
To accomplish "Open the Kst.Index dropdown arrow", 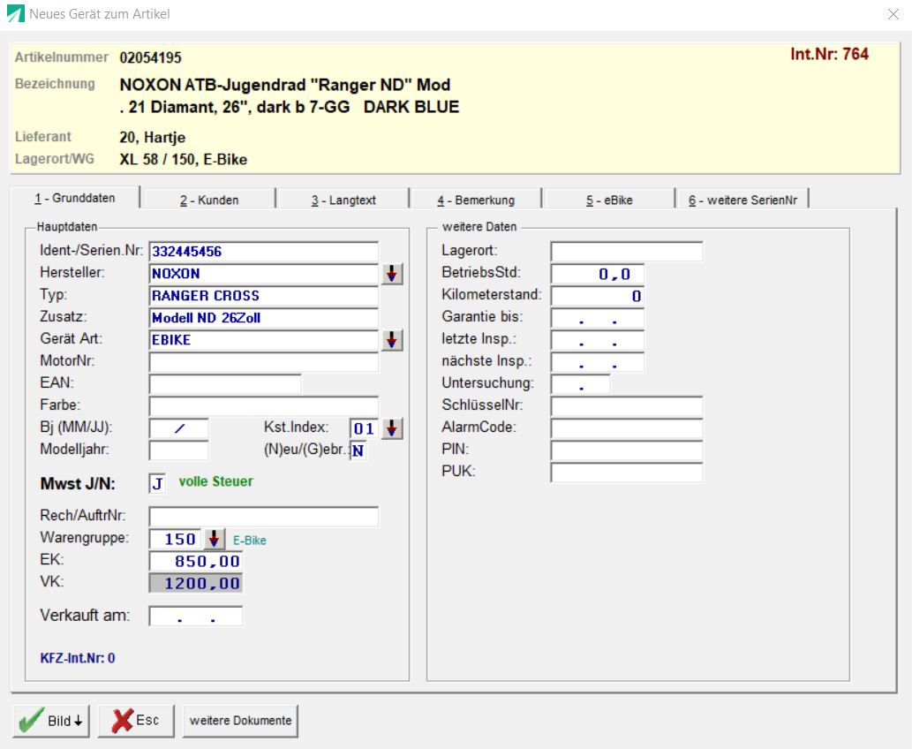I will click(394, 428).
